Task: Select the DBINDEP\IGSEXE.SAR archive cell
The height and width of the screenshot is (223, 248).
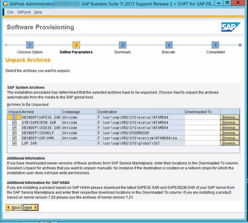Action: (41, 128)
